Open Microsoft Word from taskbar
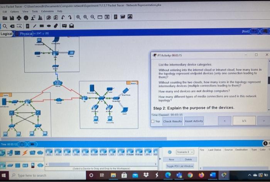 point(213,175)
